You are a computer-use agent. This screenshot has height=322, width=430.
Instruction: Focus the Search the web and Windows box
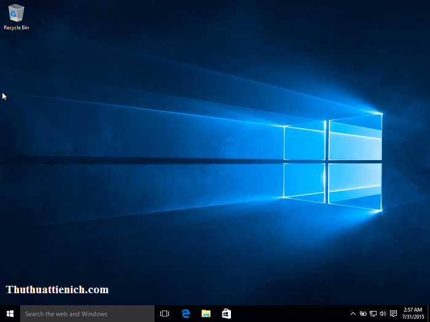pyautogui.click(x=87, y=313)
